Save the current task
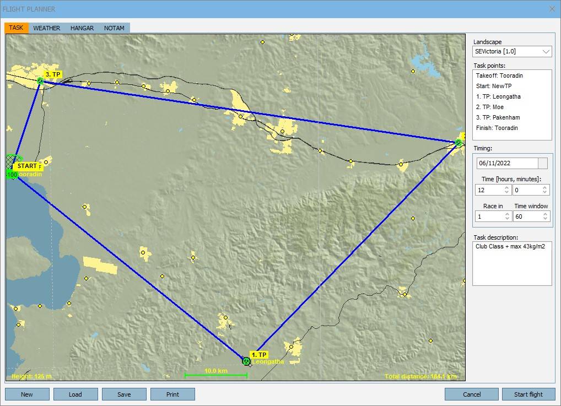Screen dimensions: 561x406 pos(124,394)
